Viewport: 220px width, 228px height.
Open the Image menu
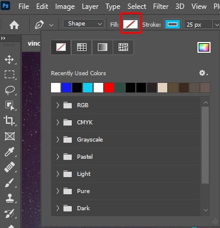tap(65, 7)
